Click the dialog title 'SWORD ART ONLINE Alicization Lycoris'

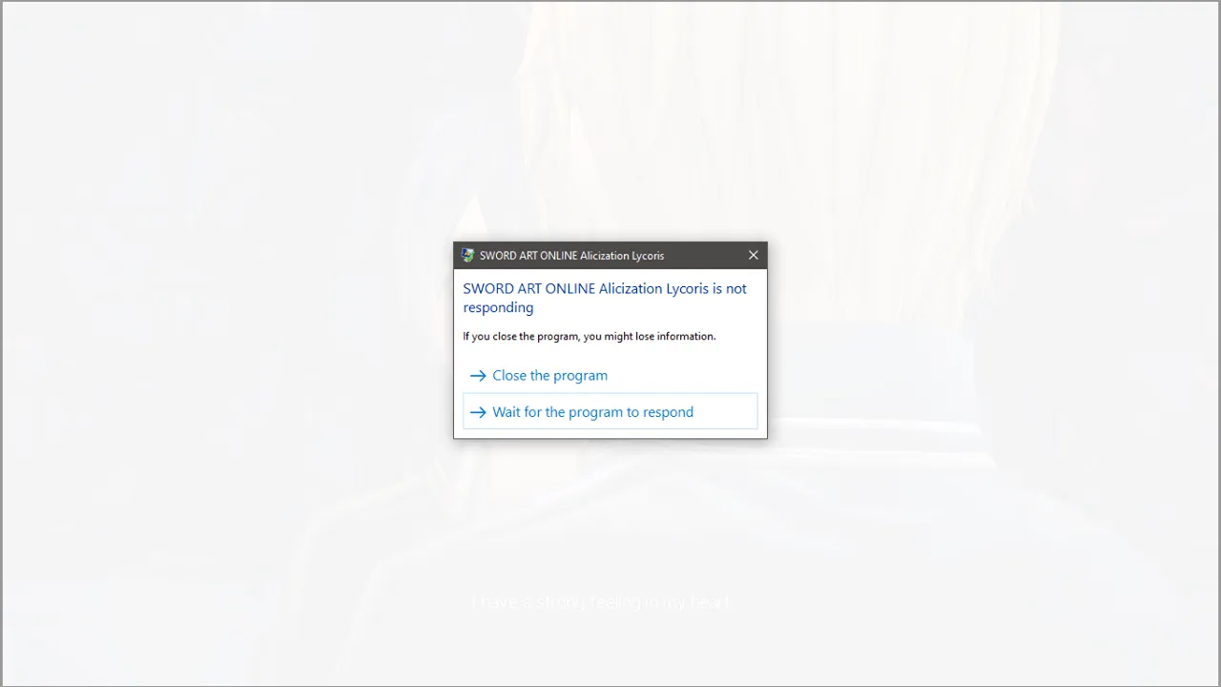pos(571,256)
